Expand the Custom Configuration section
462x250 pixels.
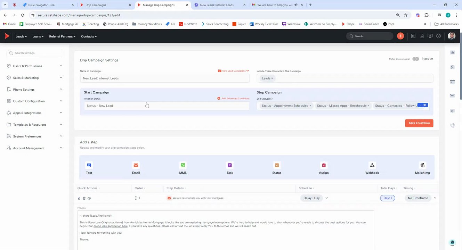coord(35,101)
